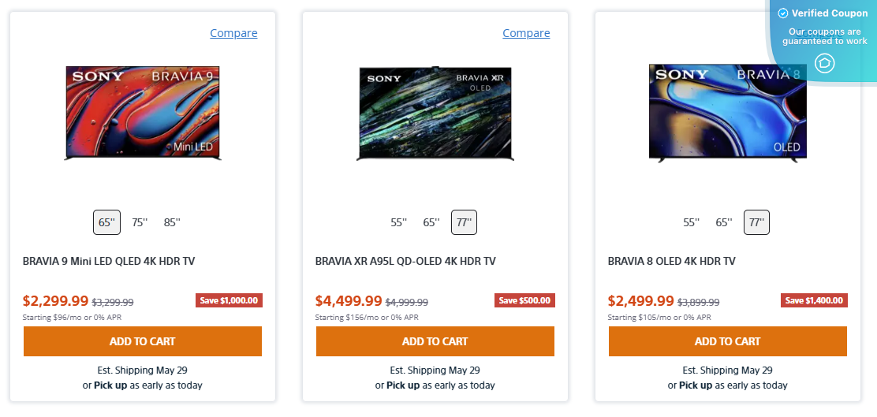Select 65'' size for BRAVIA 9

pos(106,223)
